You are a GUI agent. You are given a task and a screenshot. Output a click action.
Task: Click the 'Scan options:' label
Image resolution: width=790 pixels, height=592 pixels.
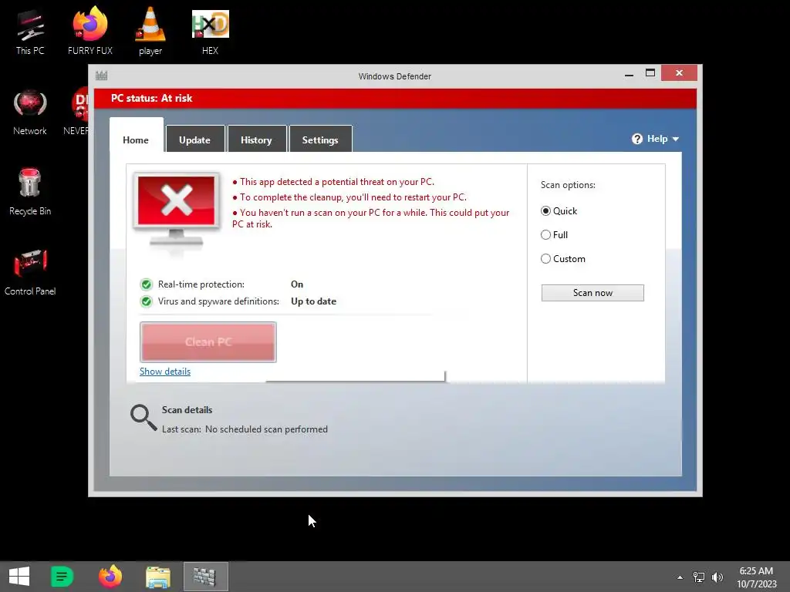tap(568, 185)
